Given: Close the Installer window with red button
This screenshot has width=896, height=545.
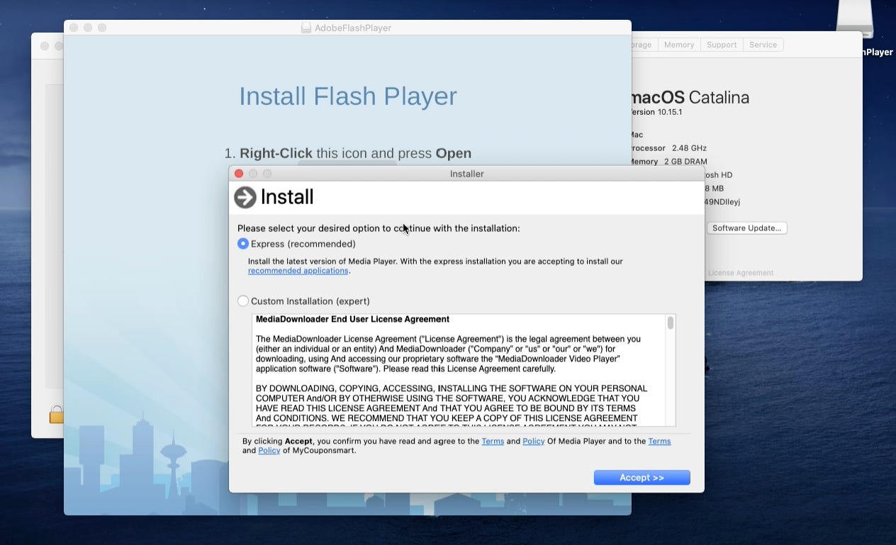Looking at the screenshot, I should pyautogui.click(x=239, y=174).
